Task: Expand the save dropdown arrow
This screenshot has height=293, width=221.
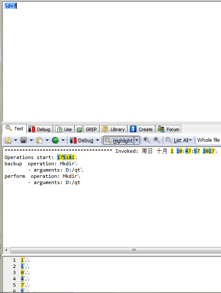Action: tap(31, 140)
